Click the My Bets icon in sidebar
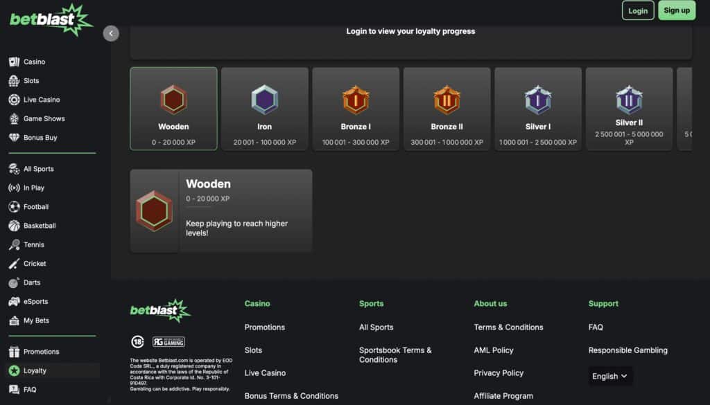 (14, 321)
